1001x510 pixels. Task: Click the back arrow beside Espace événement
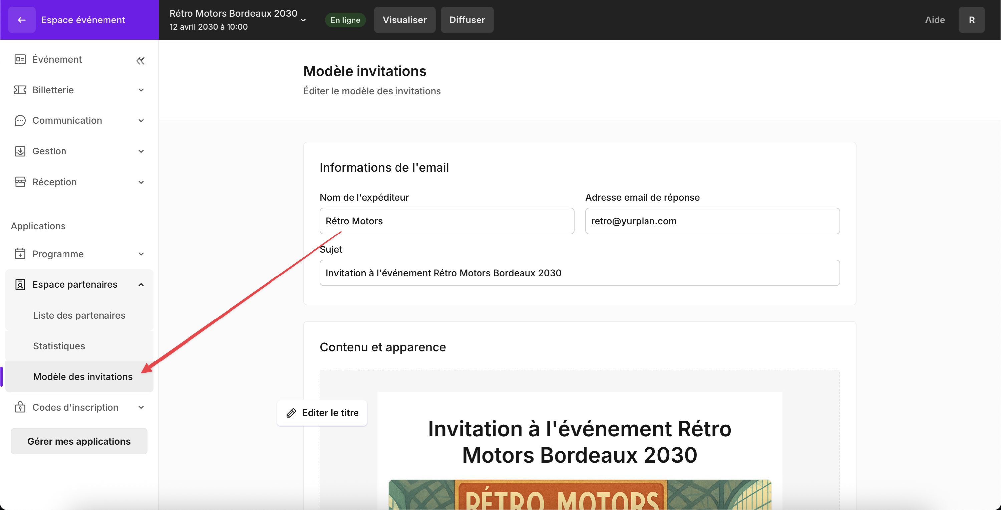22,20
